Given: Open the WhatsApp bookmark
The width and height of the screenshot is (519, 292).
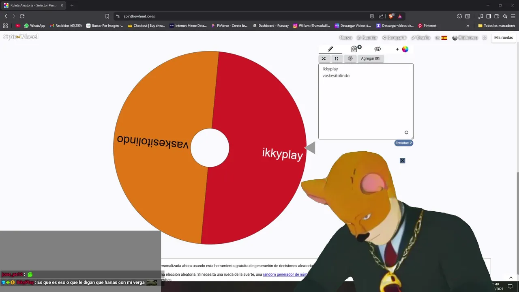Looking at the screenshot, I should pos(35,26).
